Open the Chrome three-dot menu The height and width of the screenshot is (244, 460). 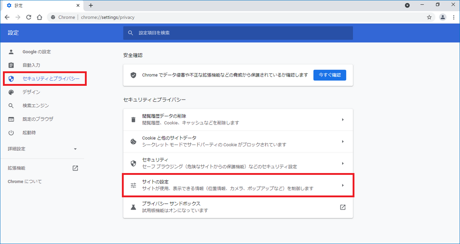click(453, 17)
